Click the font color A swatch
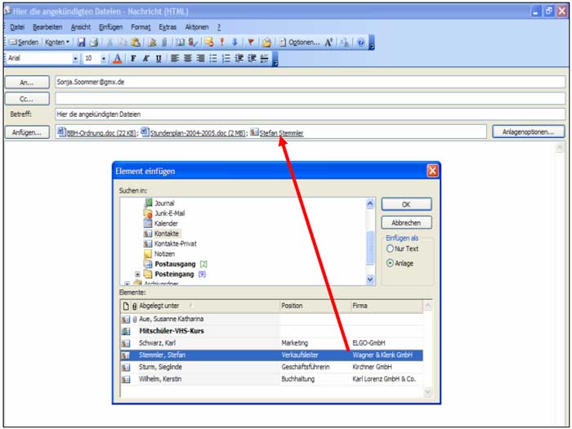 [x=117, y=58]
